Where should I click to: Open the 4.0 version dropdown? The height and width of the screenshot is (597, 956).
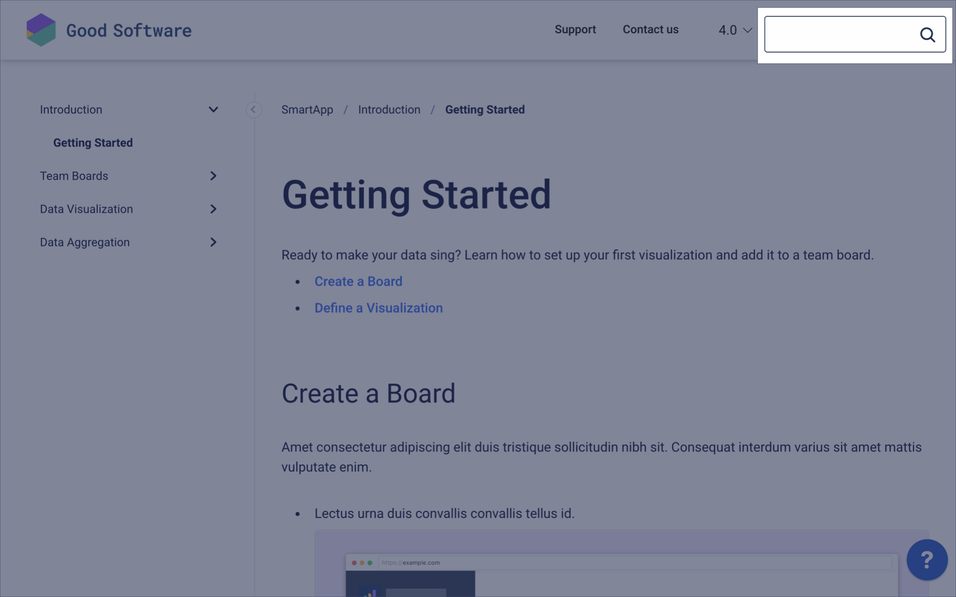(x=734, y=30)
